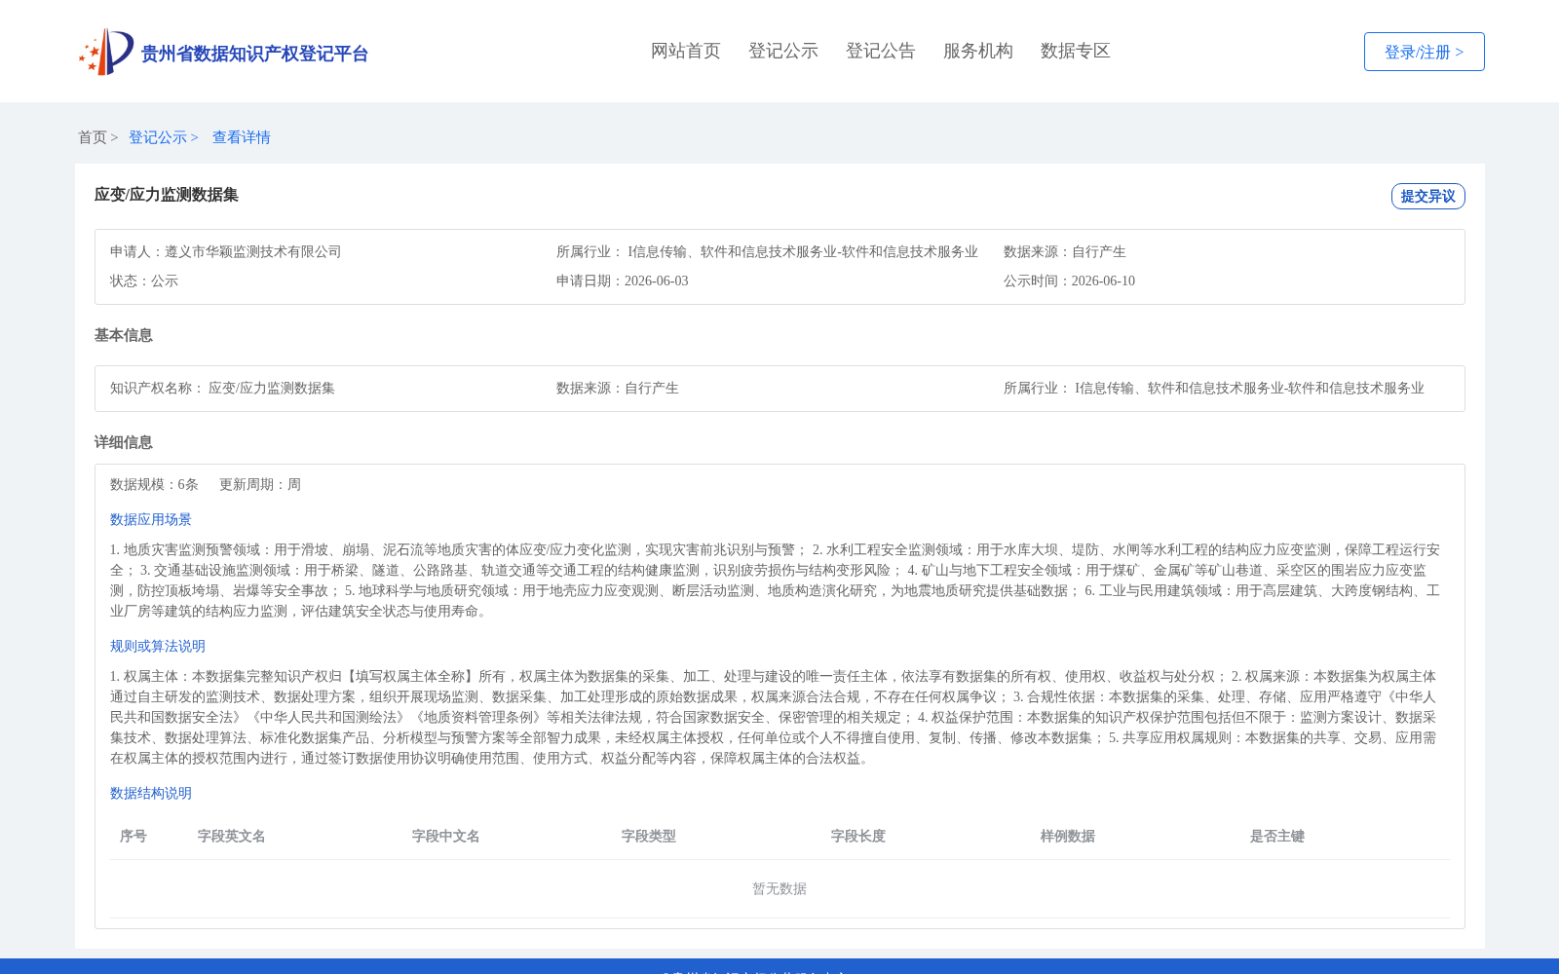Go to 首页 breadcrumb
Viewport: 1559px width, 974px height.
coord(93,137)
